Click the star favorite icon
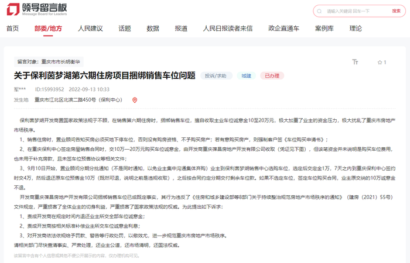410x263 pixels. click(x=380, y=63)
